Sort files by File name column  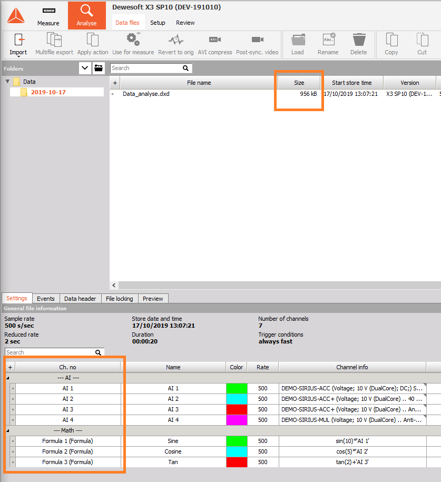[199, 83]
